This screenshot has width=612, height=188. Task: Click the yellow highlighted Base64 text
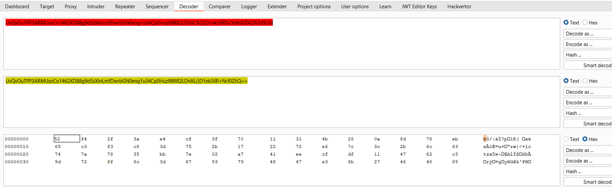coord(126,81)
